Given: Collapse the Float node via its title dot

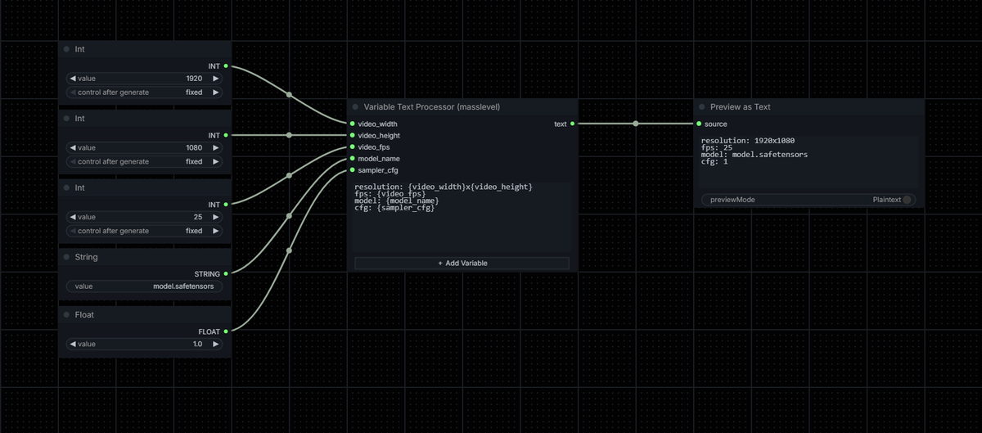Looking at the screenshot, I should (x=66, y=314).
